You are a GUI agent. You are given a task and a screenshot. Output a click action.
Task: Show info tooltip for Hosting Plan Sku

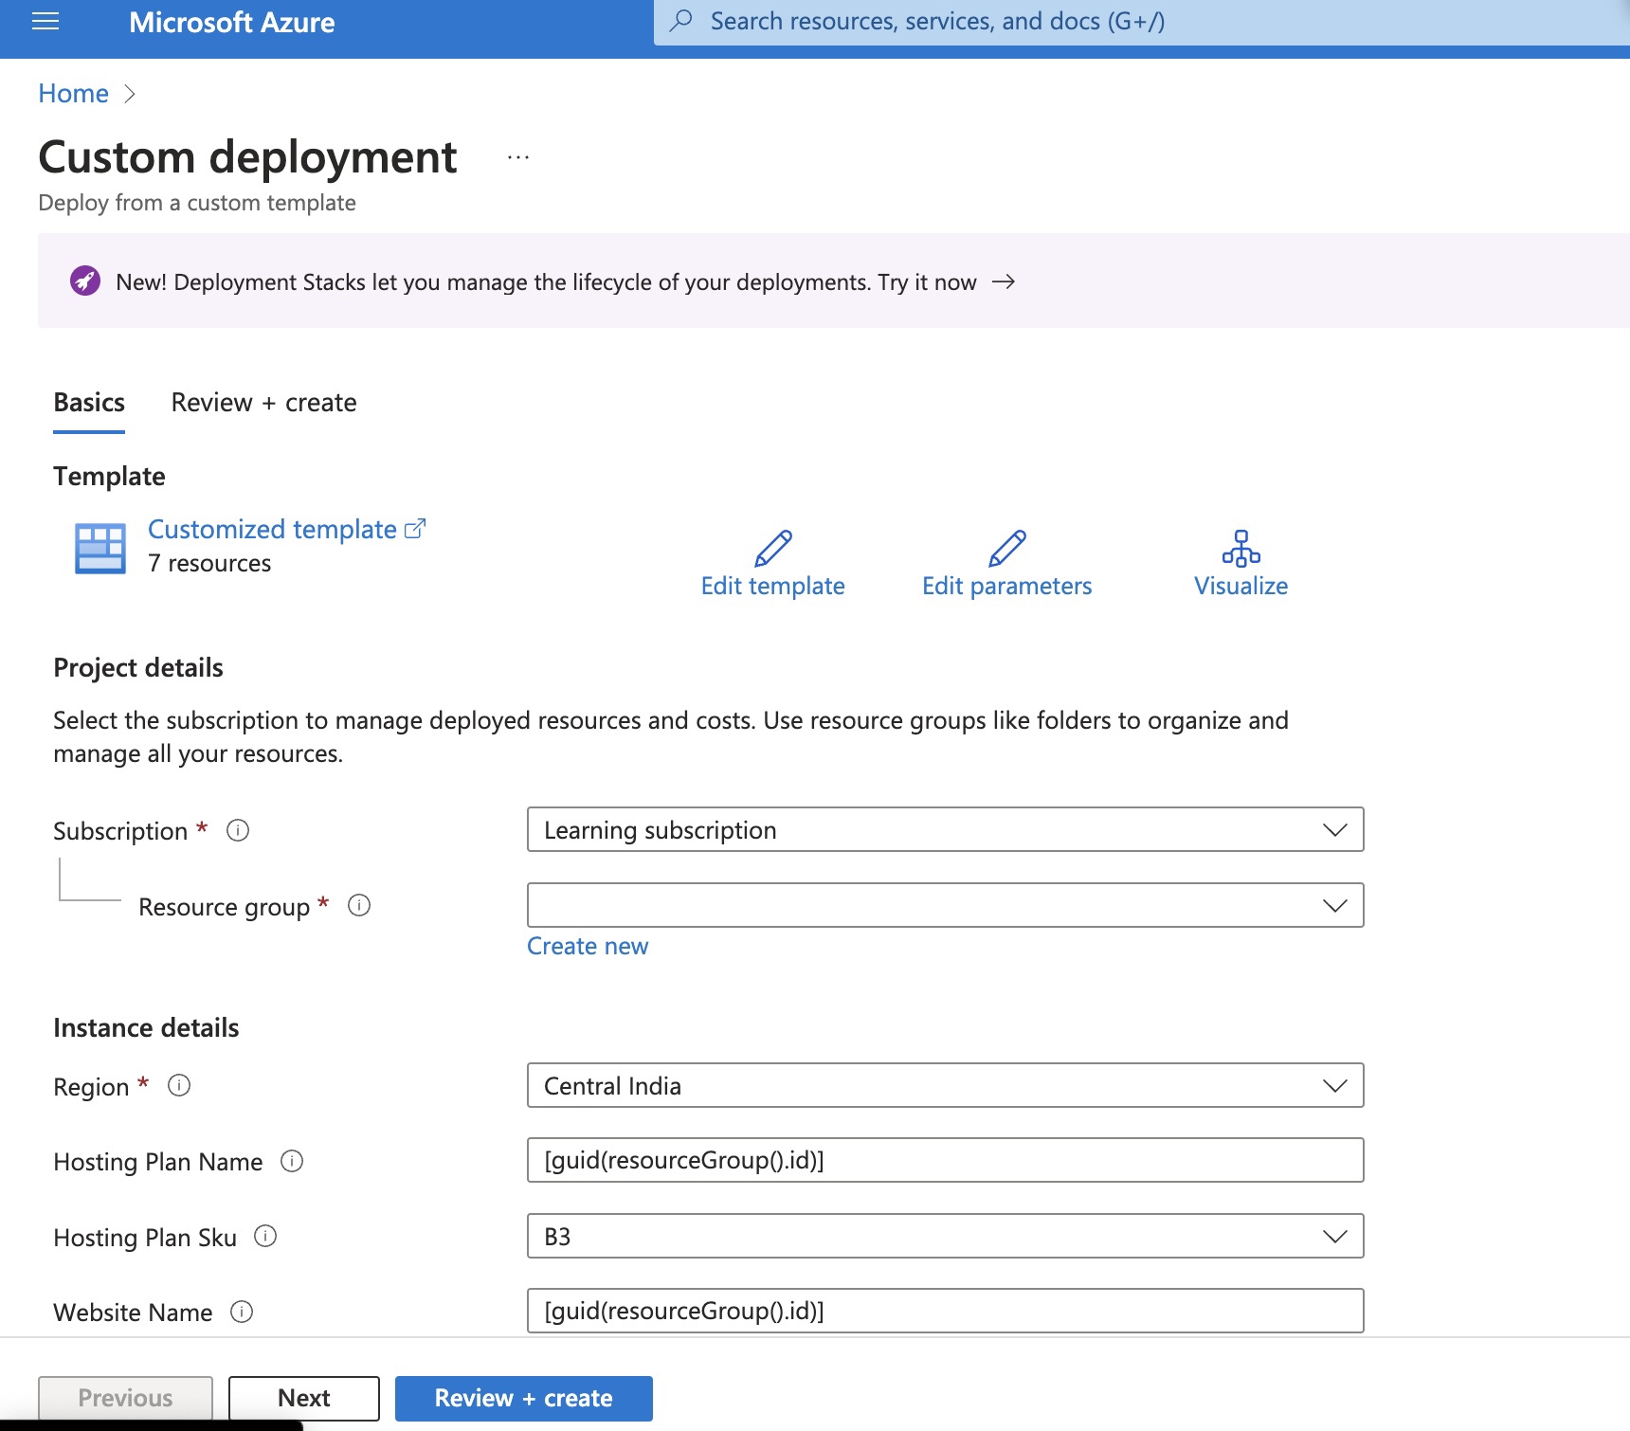tap(265, 1236)
